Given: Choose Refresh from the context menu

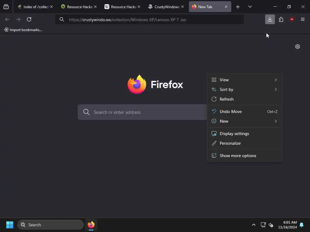Looking at the screenshot, I should [244, 99].
